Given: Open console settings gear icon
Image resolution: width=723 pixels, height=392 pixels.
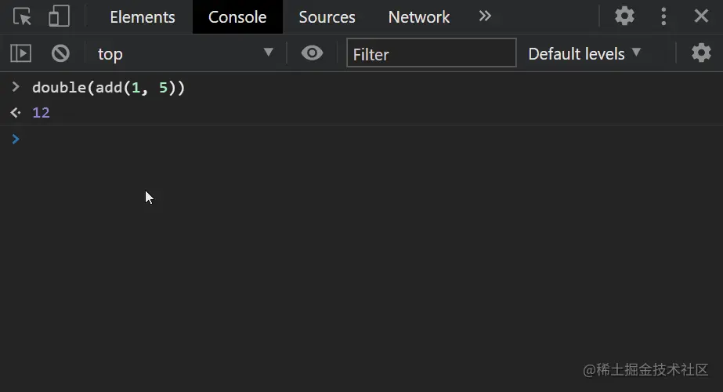Looking at the screenshot, I should click(701, 53).
